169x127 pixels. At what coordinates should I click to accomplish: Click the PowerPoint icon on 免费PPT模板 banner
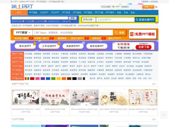point(132,34)
